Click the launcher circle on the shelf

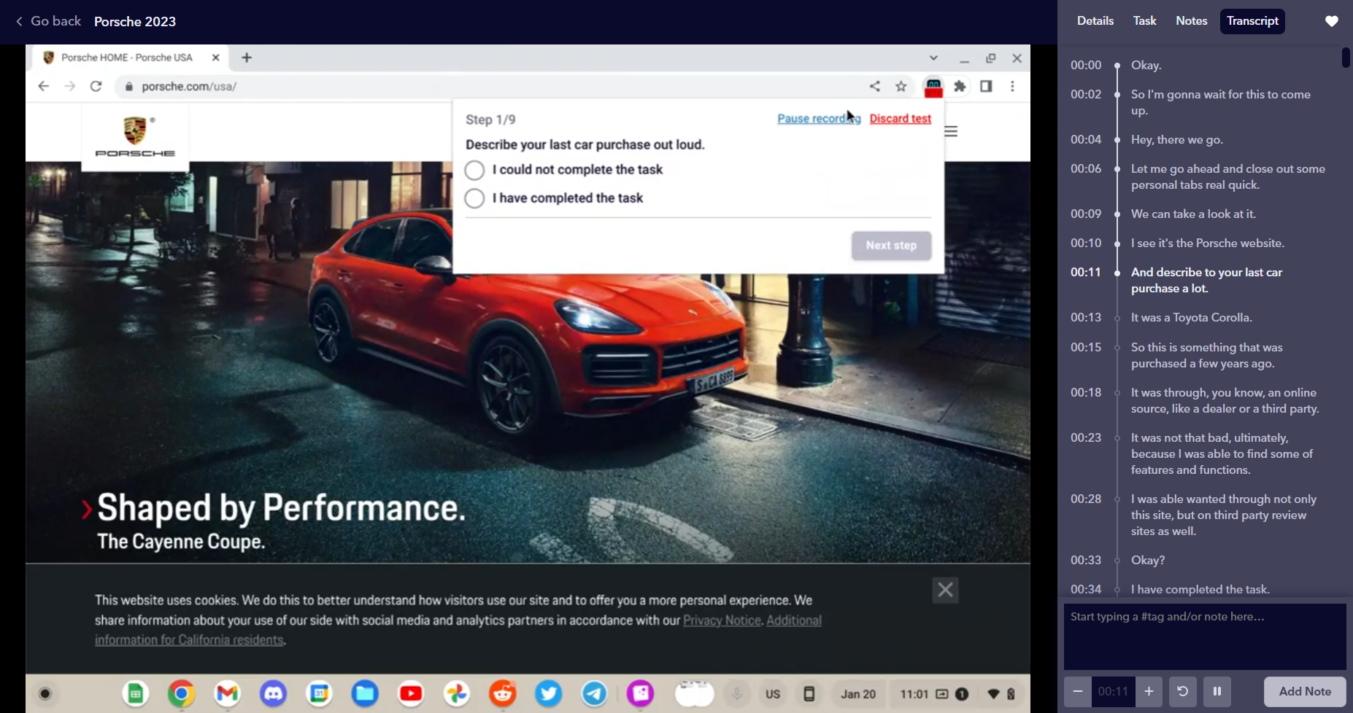point(45,694)
